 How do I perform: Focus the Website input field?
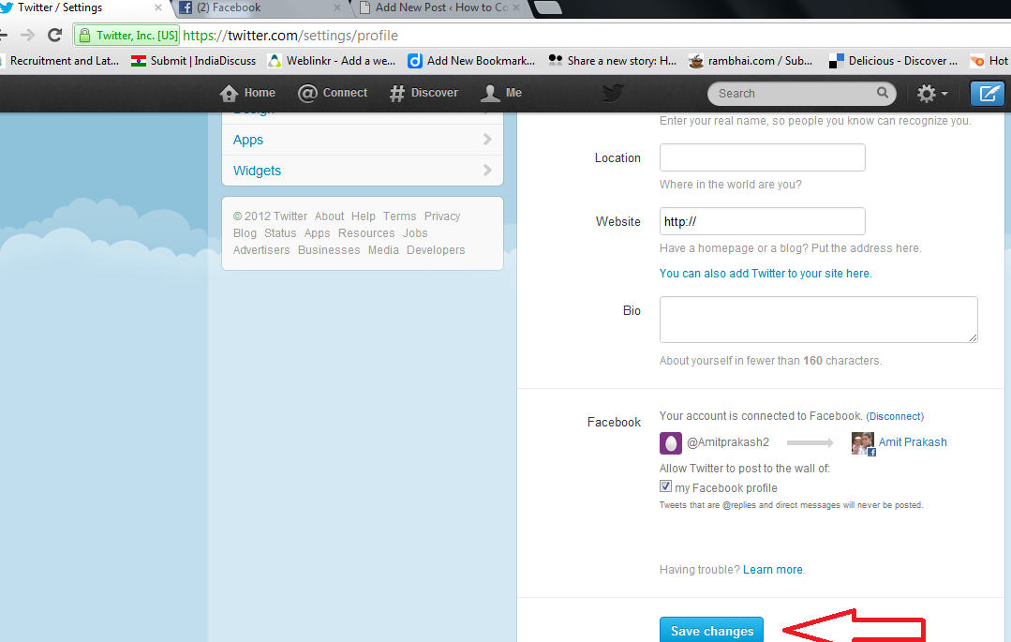[762, 221]
